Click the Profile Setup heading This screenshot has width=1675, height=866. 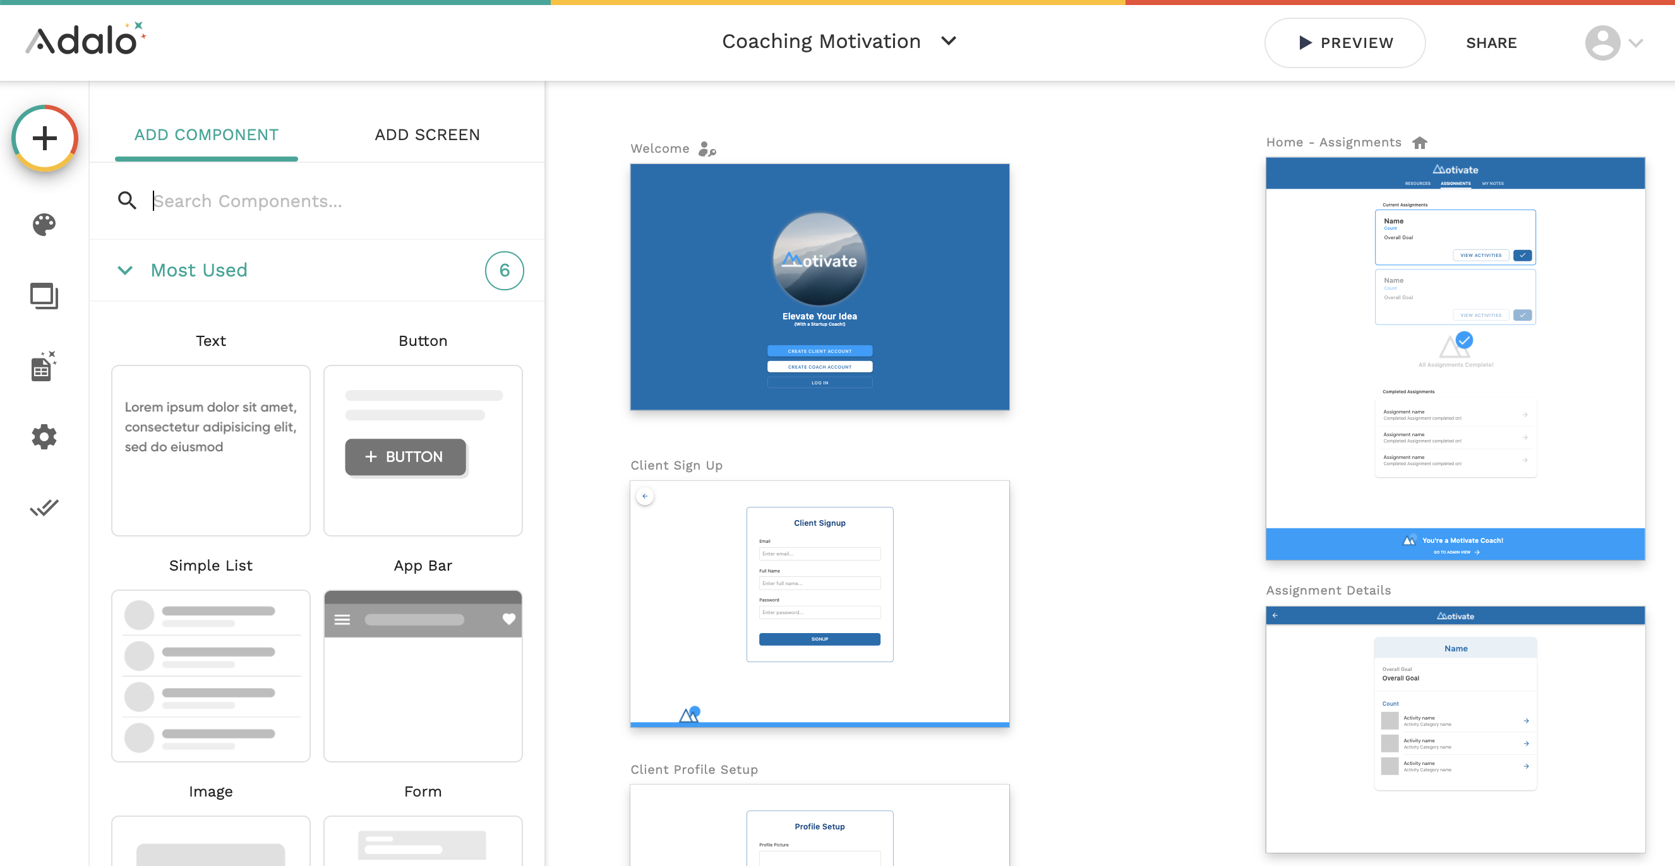[x=819, y=826]
